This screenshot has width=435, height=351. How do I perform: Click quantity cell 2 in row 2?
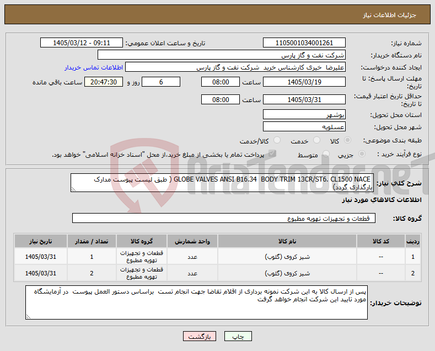(92, 273)
